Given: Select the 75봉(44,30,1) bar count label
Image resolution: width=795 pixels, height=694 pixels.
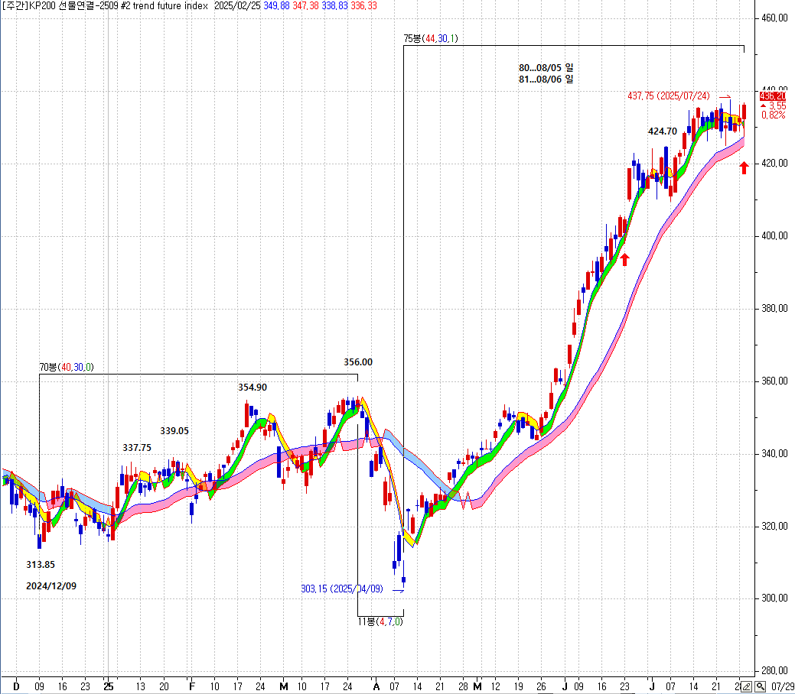Looking at the screenshot, I should coord(431,38).
